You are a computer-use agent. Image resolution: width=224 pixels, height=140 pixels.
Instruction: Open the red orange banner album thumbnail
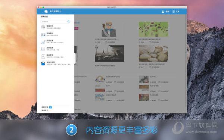(100, 88)
